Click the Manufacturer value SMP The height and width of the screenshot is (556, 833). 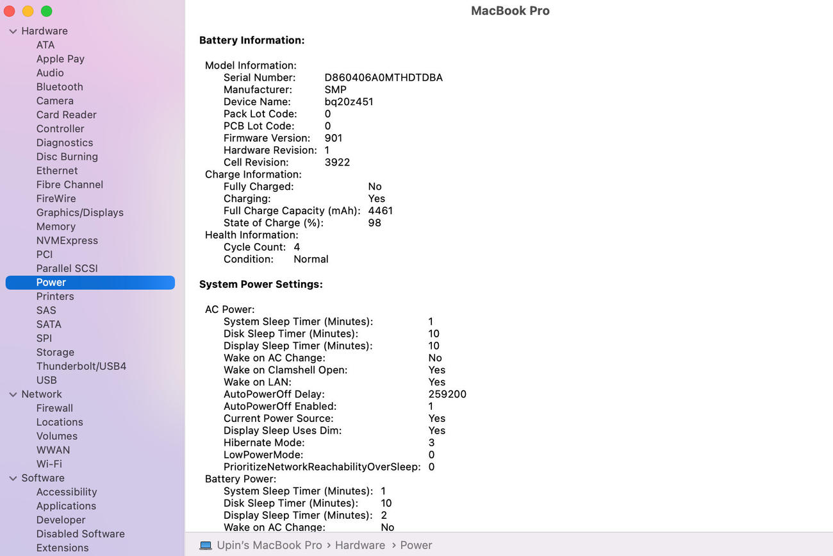click(x=335, y=90)
